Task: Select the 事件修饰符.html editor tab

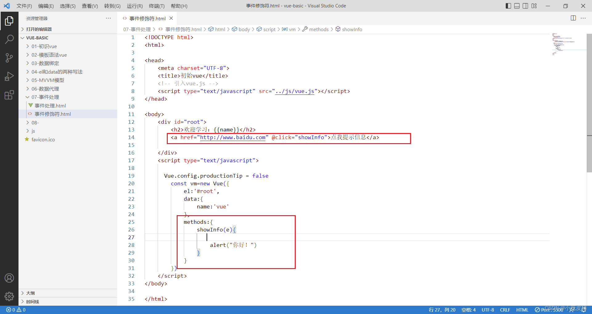Action: click(147, 18)
